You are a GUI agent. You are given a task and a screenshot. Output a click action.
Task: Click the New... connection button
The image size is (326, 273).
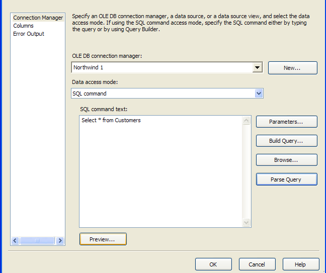point(292,68)
